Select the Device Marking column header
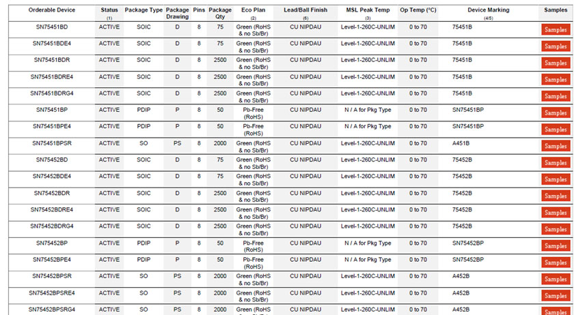 (488, 10)
